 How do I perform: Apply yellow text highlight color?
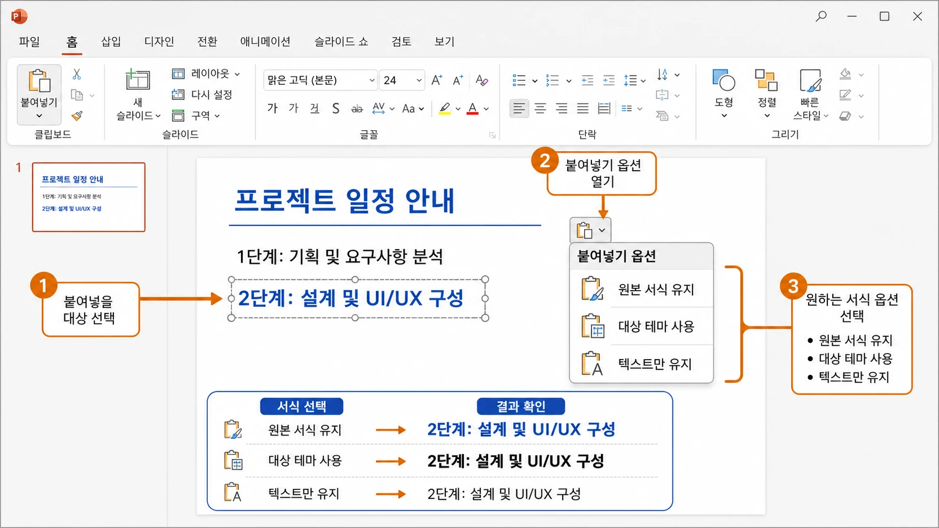click(x=445, y=108)
